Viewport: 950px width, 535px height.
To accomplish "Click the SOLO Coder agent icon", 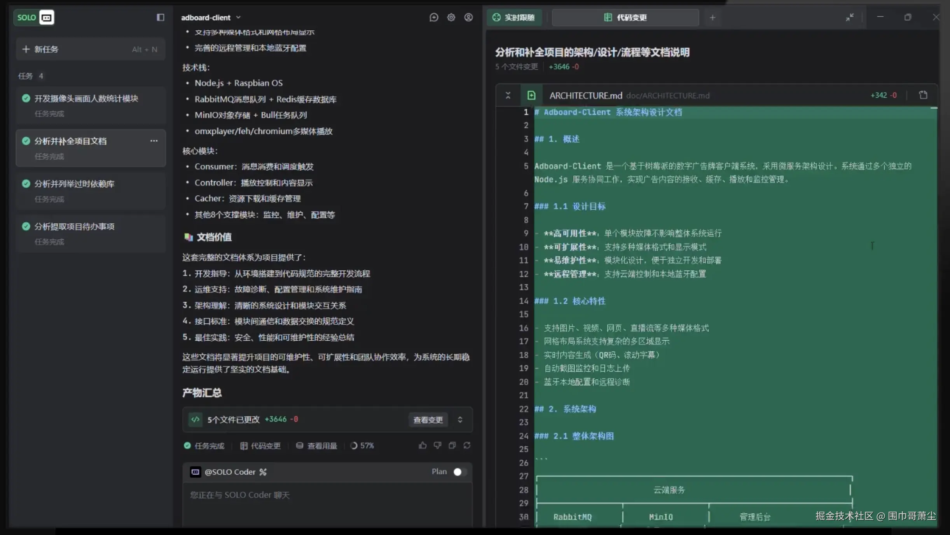I will 195,472.
